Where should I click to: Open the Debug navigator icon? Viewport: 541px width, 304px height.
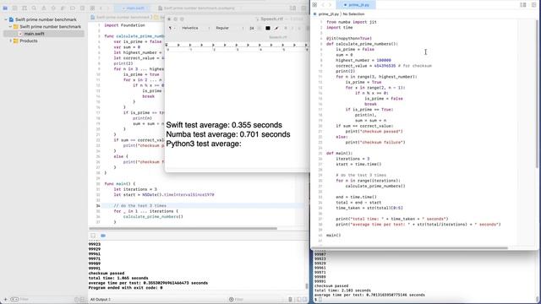[x=63, y=8]
